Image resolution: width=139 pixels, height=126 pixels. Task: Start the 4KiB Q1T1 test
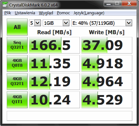[17, 100]
